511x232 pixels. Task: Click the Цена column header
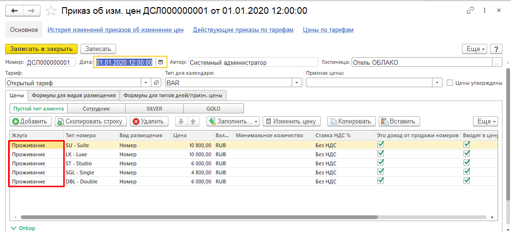(x=192, y=135)
